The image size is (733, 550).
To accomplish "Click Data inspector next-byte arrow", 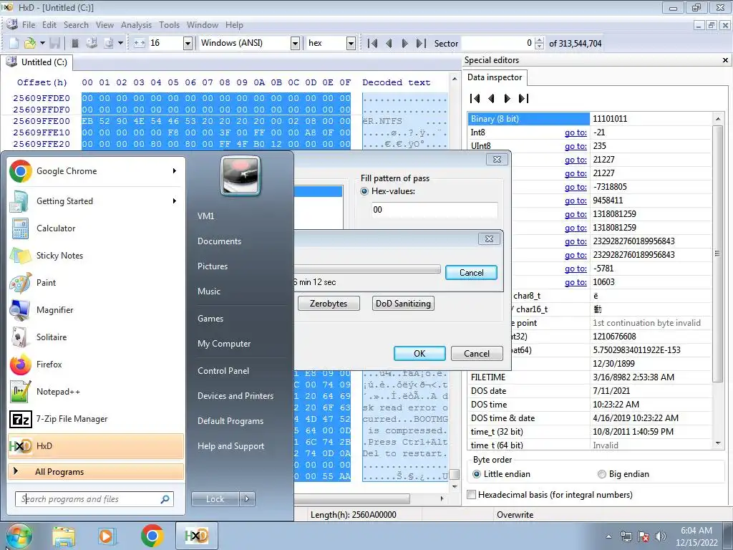I will (508, 98).
